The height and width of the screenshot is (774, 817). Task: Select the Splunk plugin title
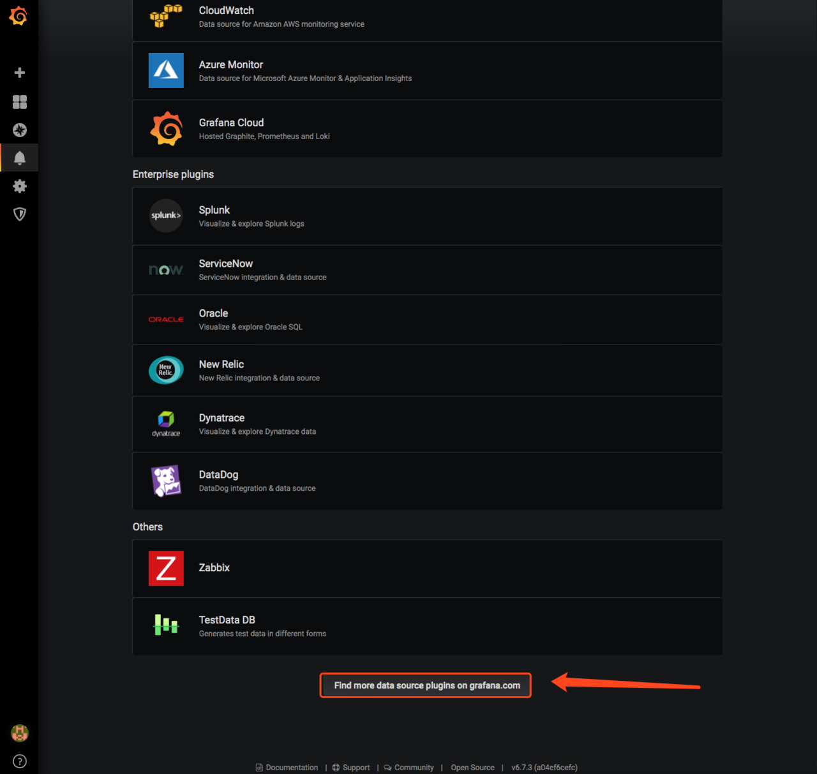214,210
